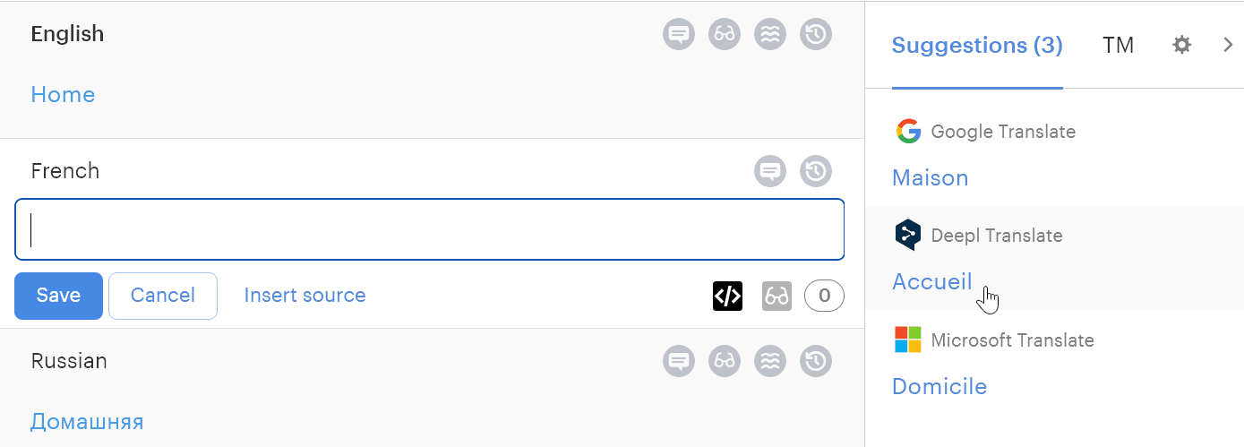Apply the Deepl suggestion Accueil
Viewport: 1244px width, 447px height.
[932, 281]
